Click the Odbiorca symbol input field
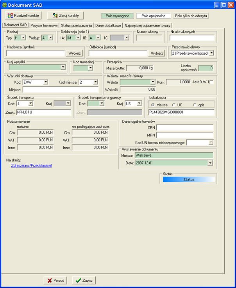Image resolution: width=236 pixels, height=288 pixels. 118,53
